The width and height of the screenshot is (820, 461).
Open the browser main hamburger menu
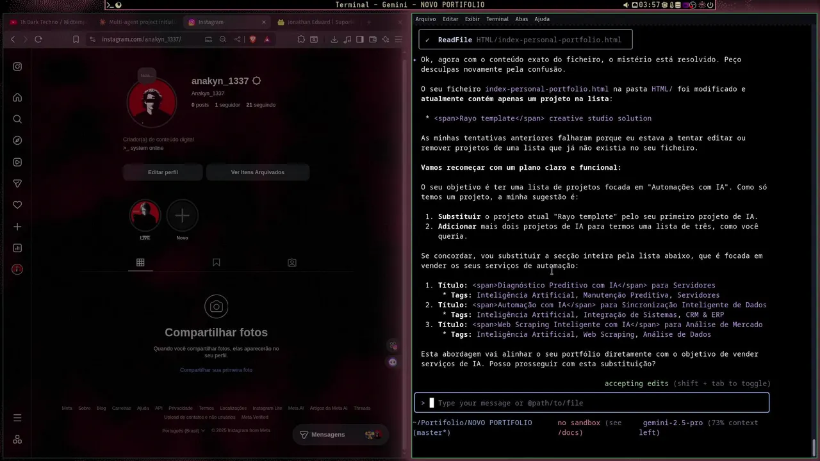[x=398, y=39]
